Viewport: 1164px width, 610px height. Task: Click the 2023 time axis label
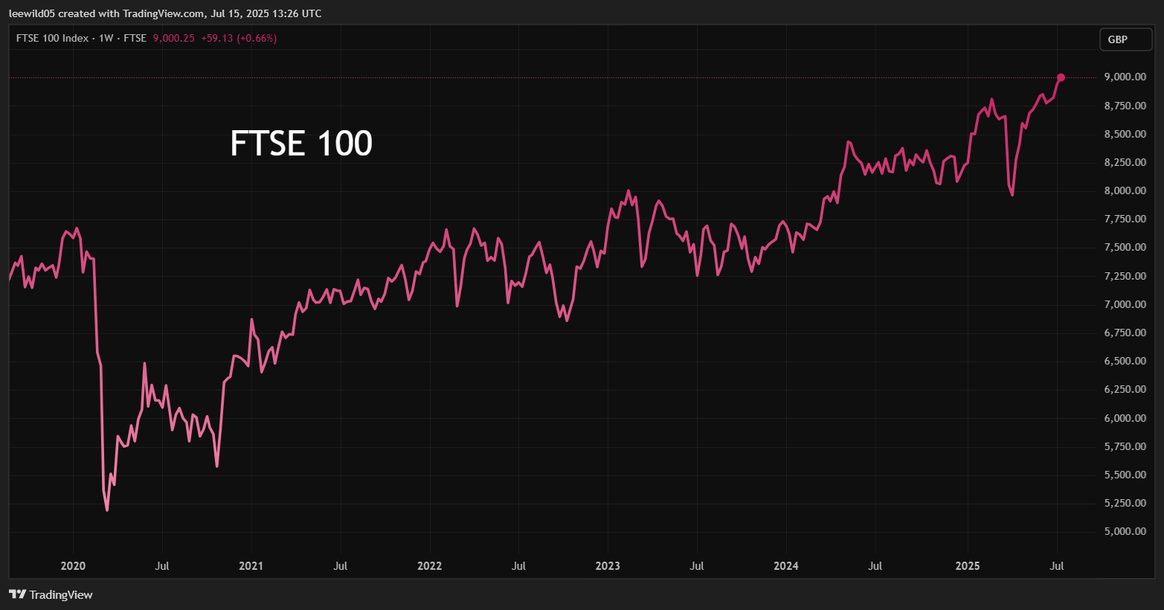[608, 566]
